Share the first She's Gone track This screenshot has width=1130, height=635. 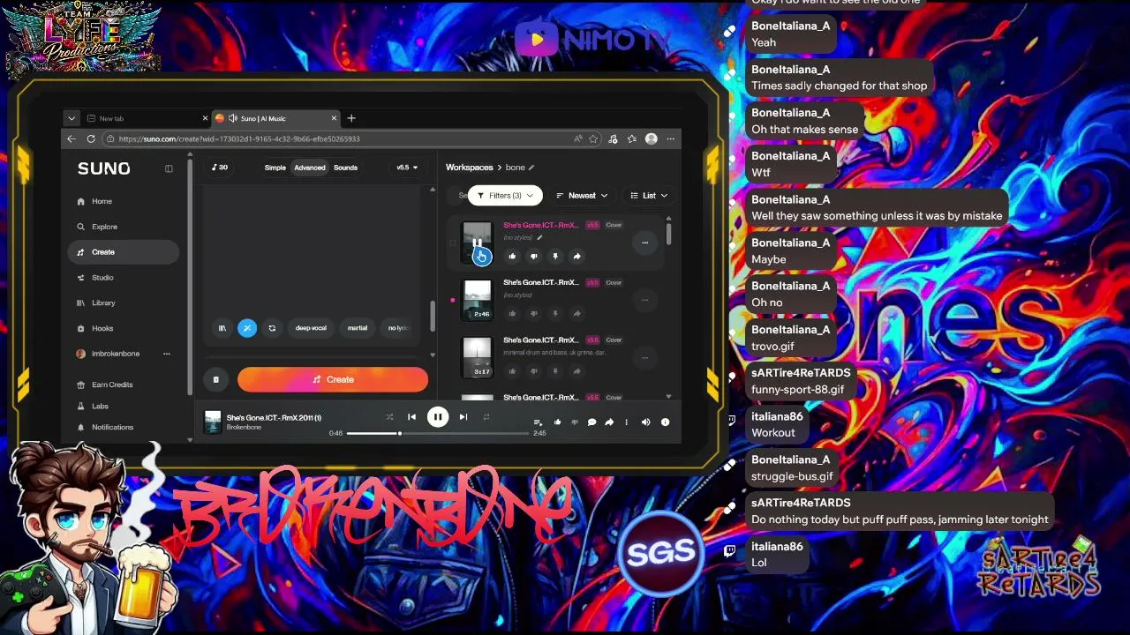pos(576,256)
